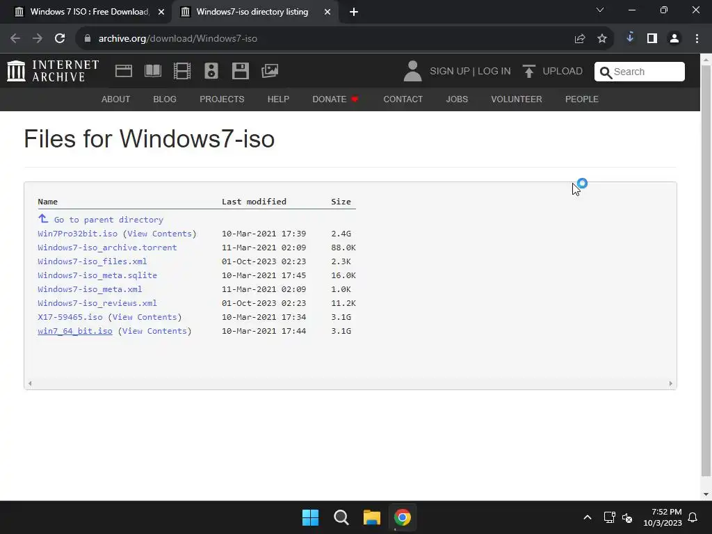Screen dimensions: 712x534
Task: Open the Images icon in header
Action: point(270,71)
